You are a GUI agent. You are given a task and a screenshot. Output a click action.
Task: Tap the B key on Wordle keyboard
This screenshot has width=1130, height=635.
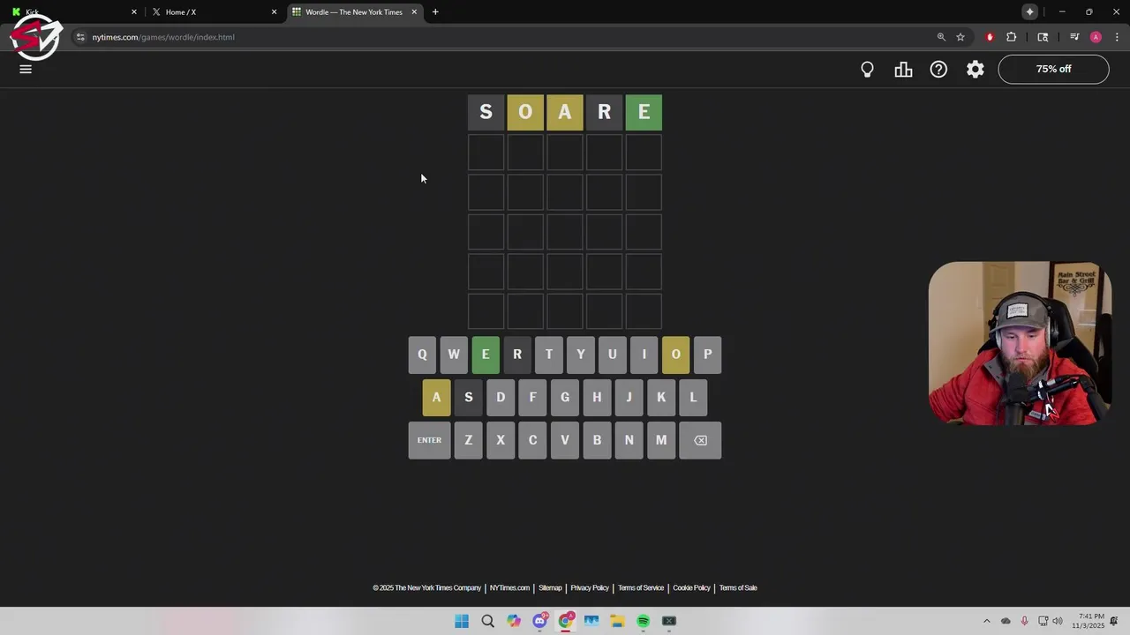(x=597, y=440)
